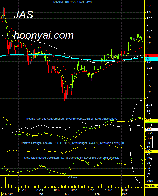Screen dimensions: 158x196
Task: Click the JASMINE INTERNATIONAL [day] chart title
Action: 72,2
